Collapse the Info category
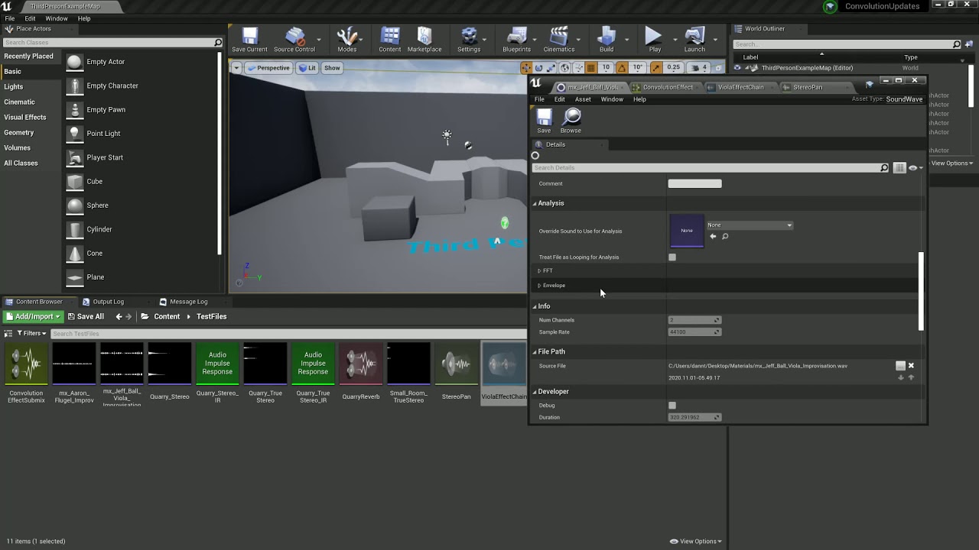979x550 pixels. 535,306
